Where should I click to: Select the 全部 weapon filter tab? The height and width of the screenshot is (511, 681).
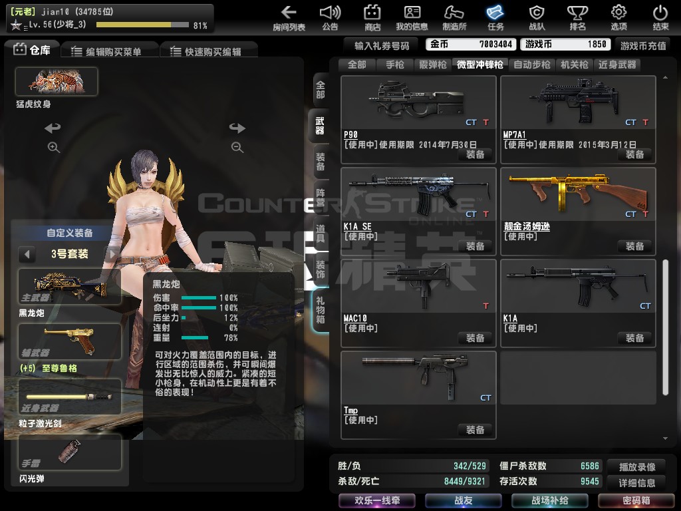click(357, 65)
